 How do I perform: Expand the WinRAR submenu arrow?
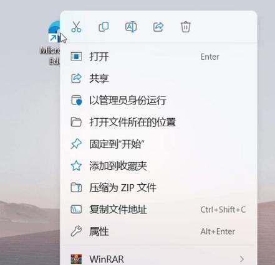tap(242, 259)
